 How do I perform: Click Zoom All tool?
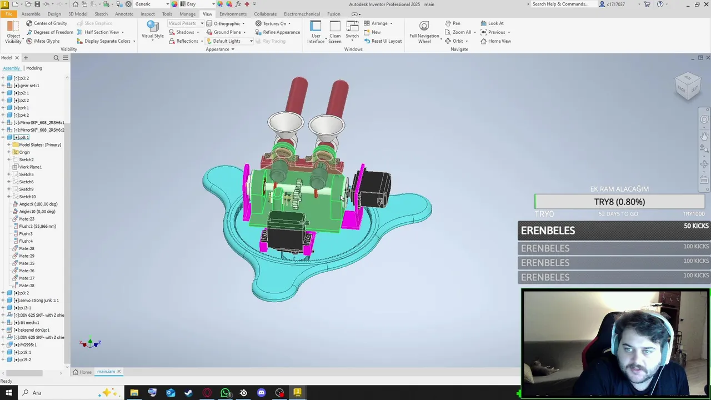click(458, 32)
